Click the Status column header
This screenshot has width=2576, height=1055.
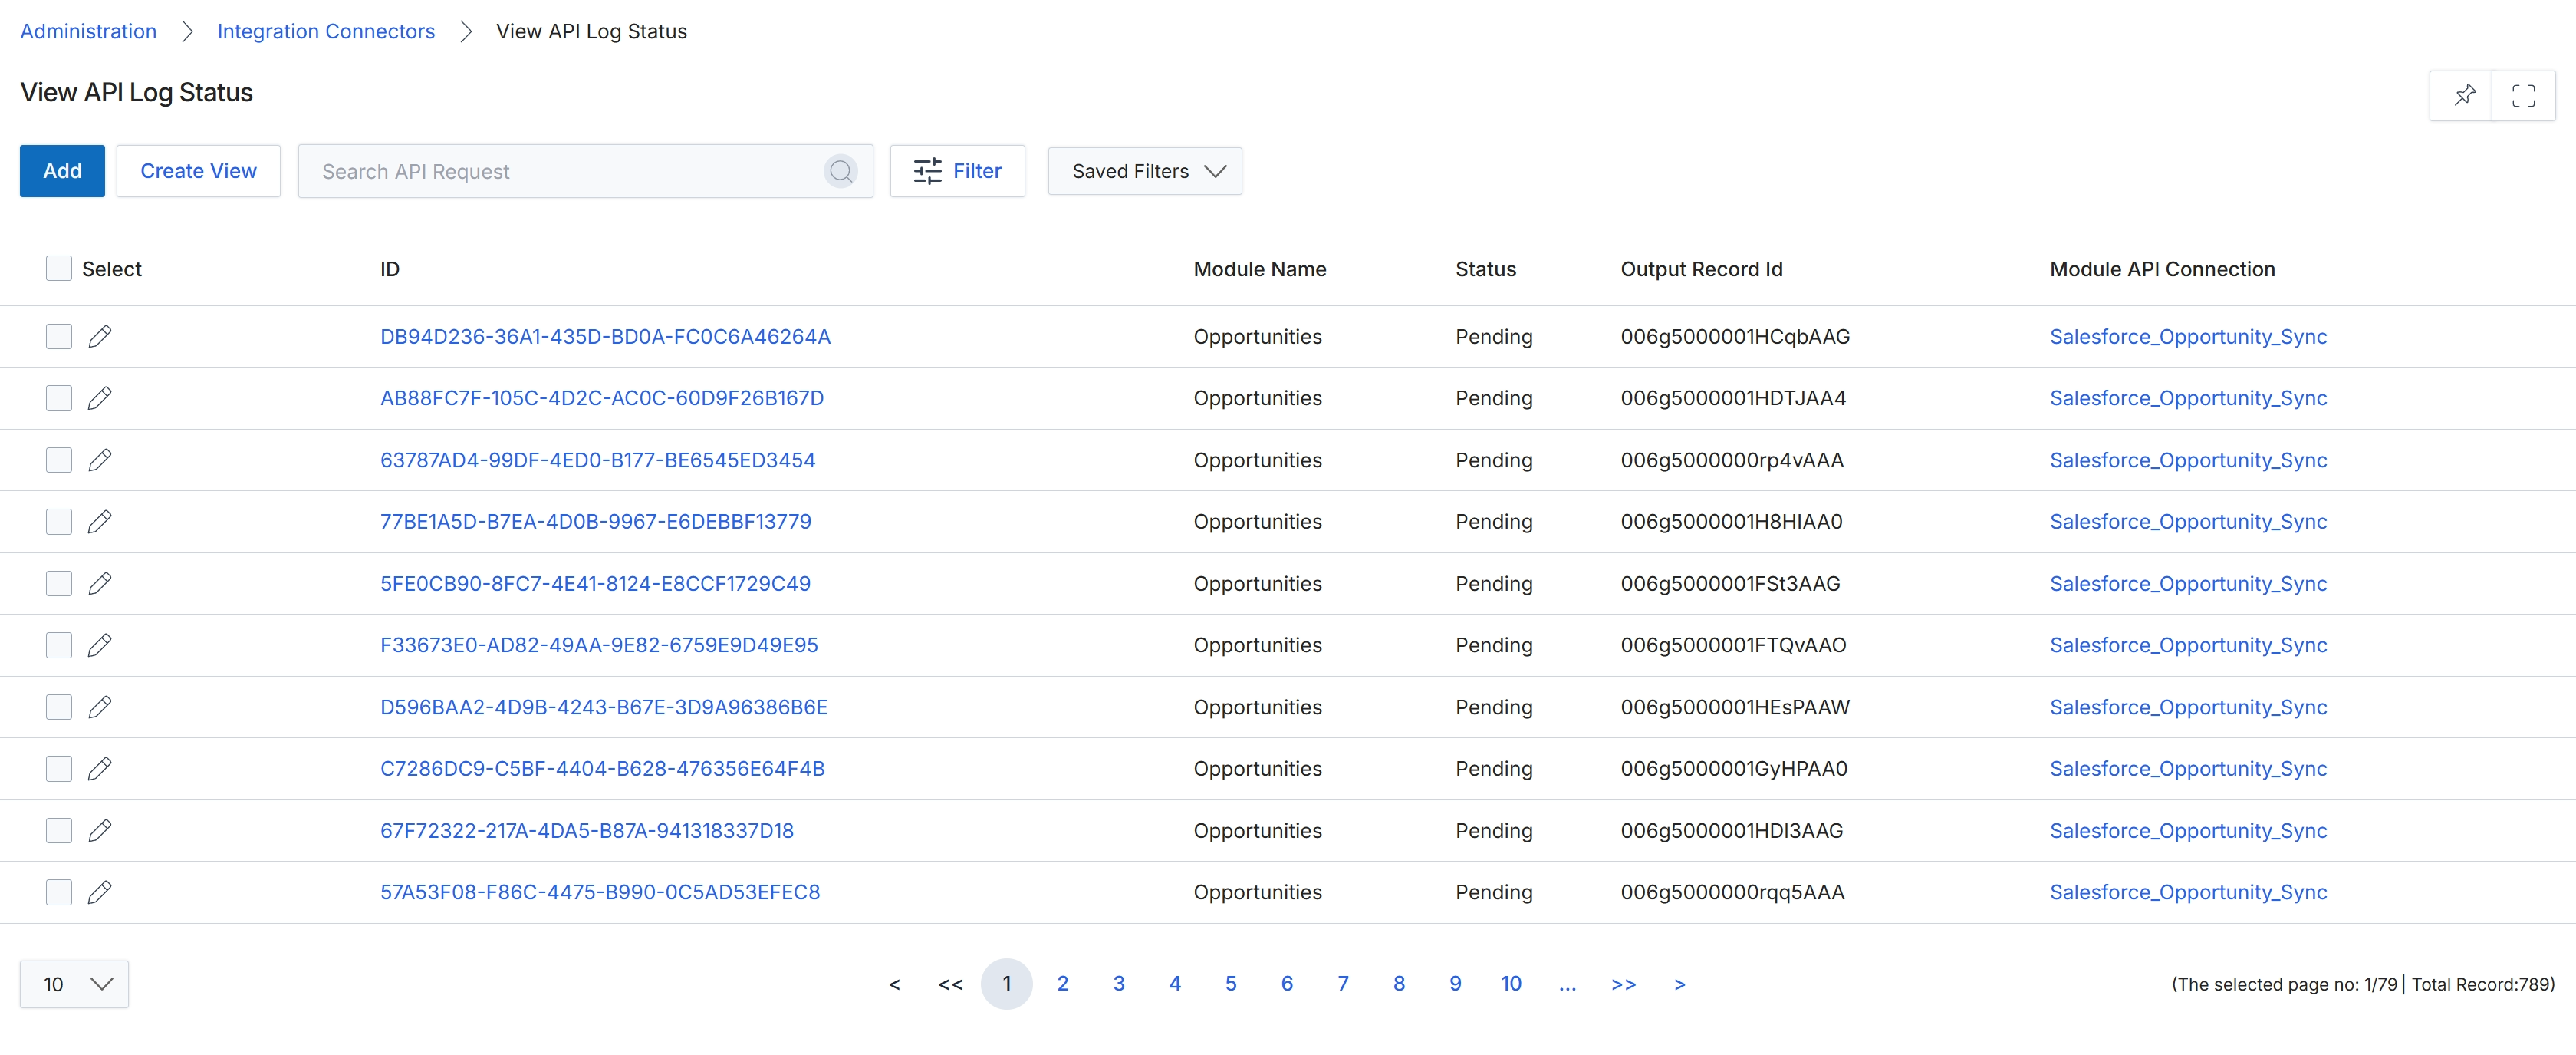[1486, 269]
